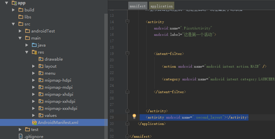Viewport: 275px width, 139px height.
Task: Select the AndroidManifest.xml file icon
Action: click(34, 123)
